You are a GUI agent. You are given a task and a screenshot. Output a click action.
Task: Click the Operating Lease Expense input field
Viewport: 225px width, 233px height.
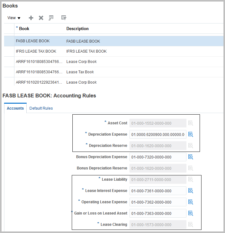coord(158,202)
